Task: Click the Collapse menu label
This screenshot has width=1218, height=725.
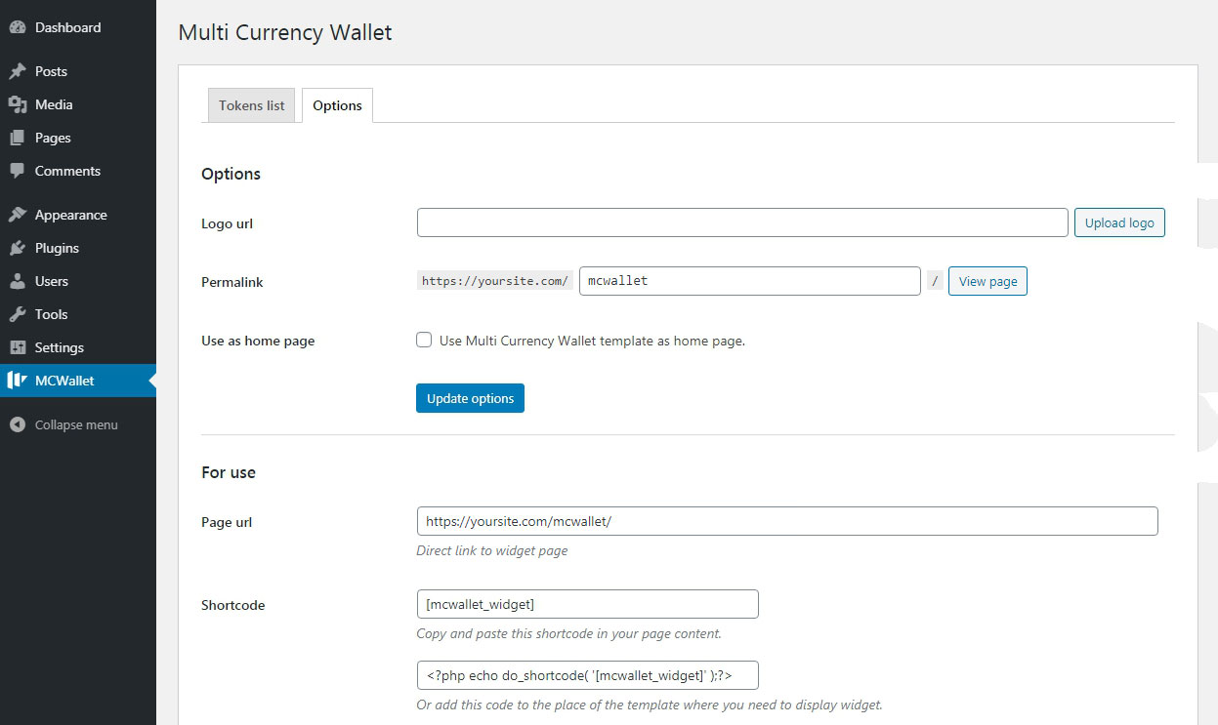Action: (76, 424)
